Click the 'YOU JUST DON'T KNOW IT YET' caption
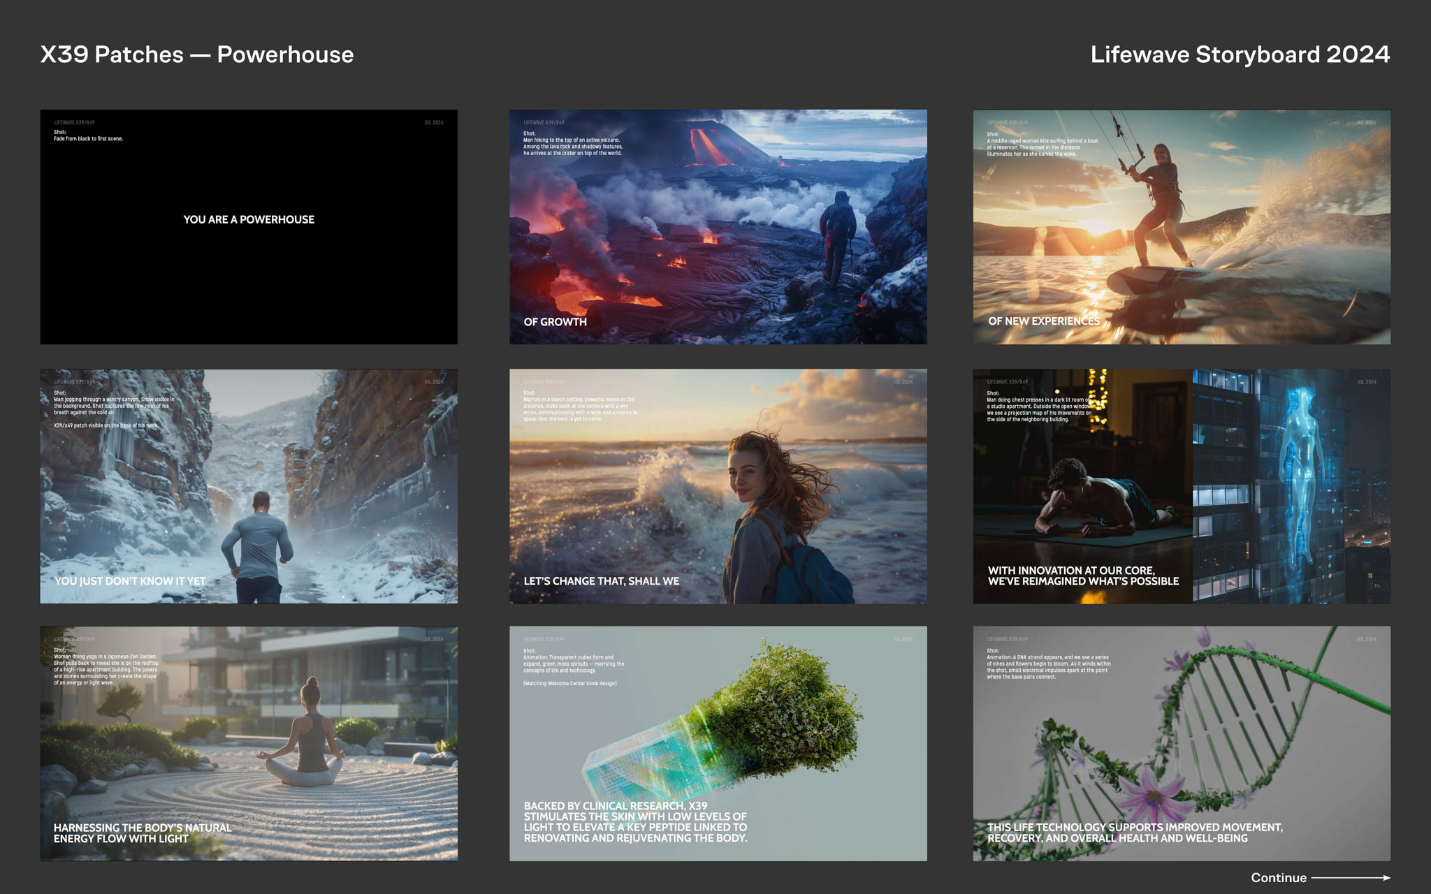 point(130,581)
